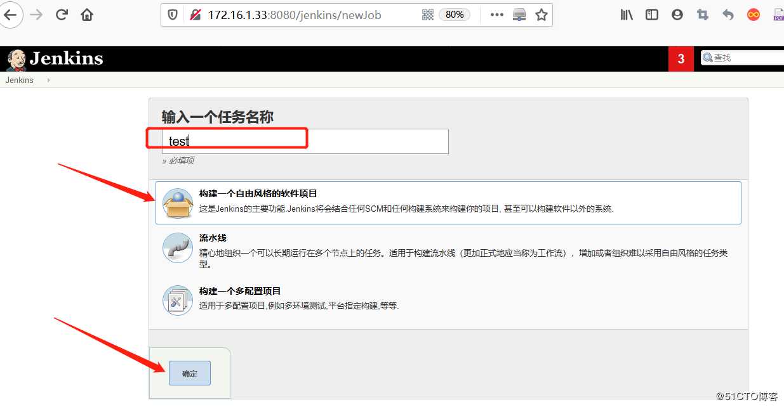Choose 构建一个多配置项目 option
This screenshot has width=784, height=407.
(x=240, y=291)
